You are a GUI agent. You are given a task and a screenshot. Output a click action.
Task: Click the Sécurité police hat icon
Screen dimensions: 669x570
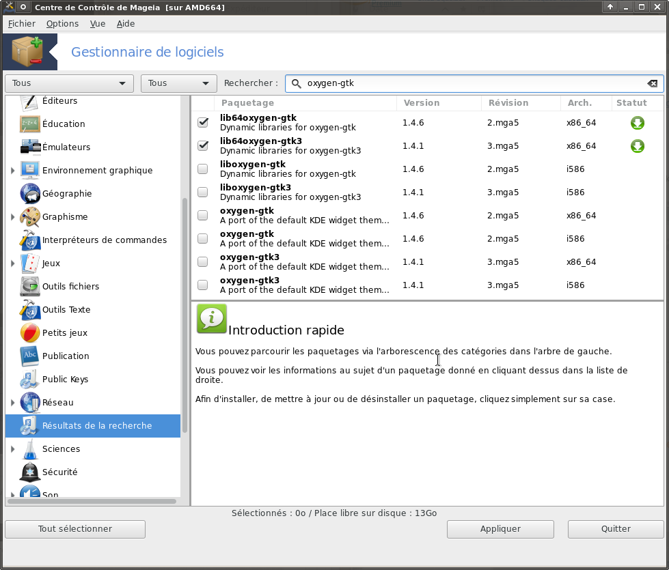click(30, 472)
